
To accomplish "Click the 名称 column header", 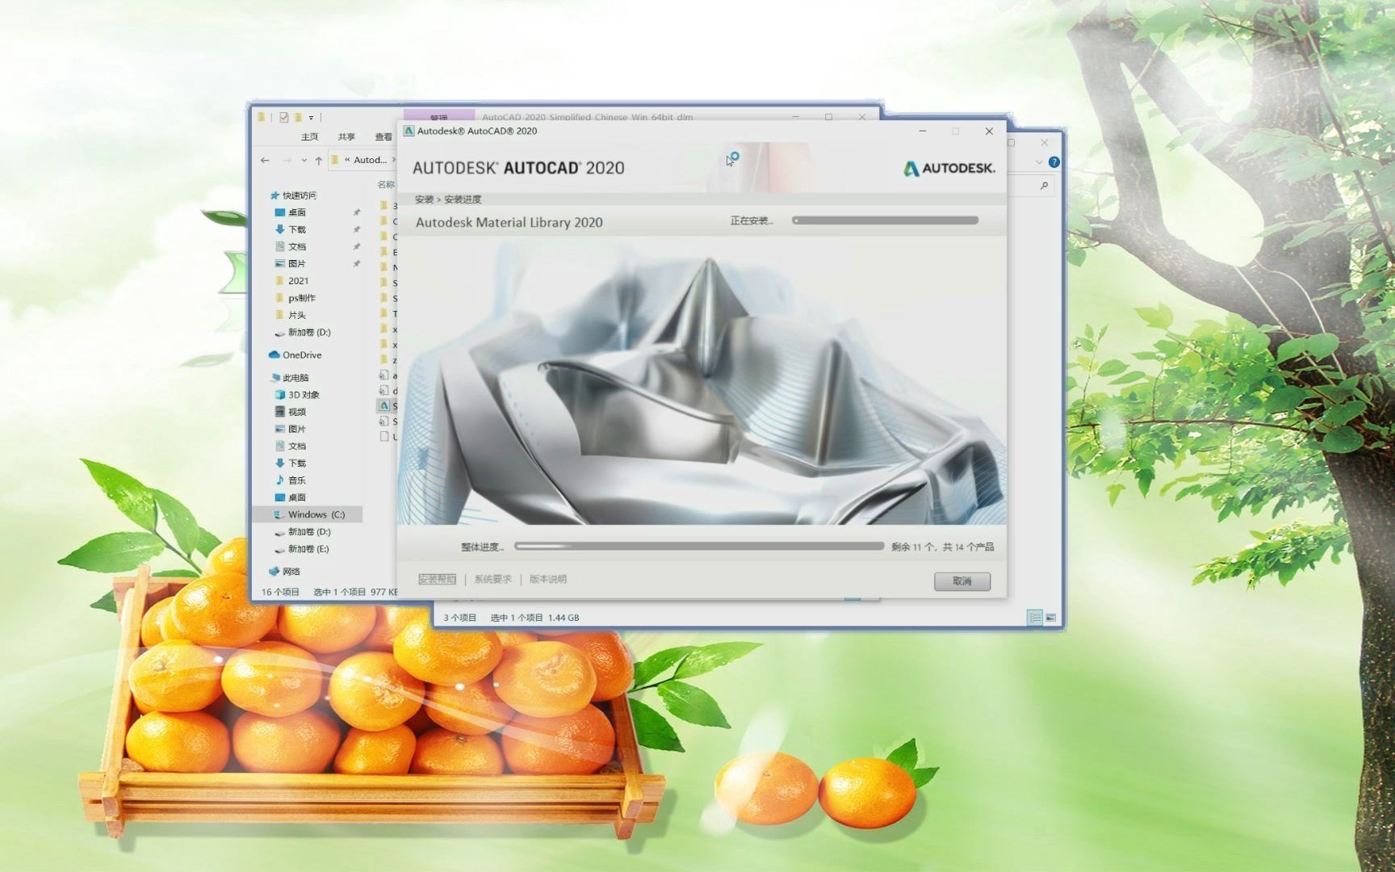I will [x=386, y=184].
